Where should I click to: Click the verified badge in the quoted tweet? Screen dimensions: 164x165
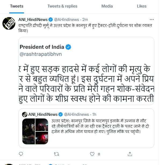[61, 114]
